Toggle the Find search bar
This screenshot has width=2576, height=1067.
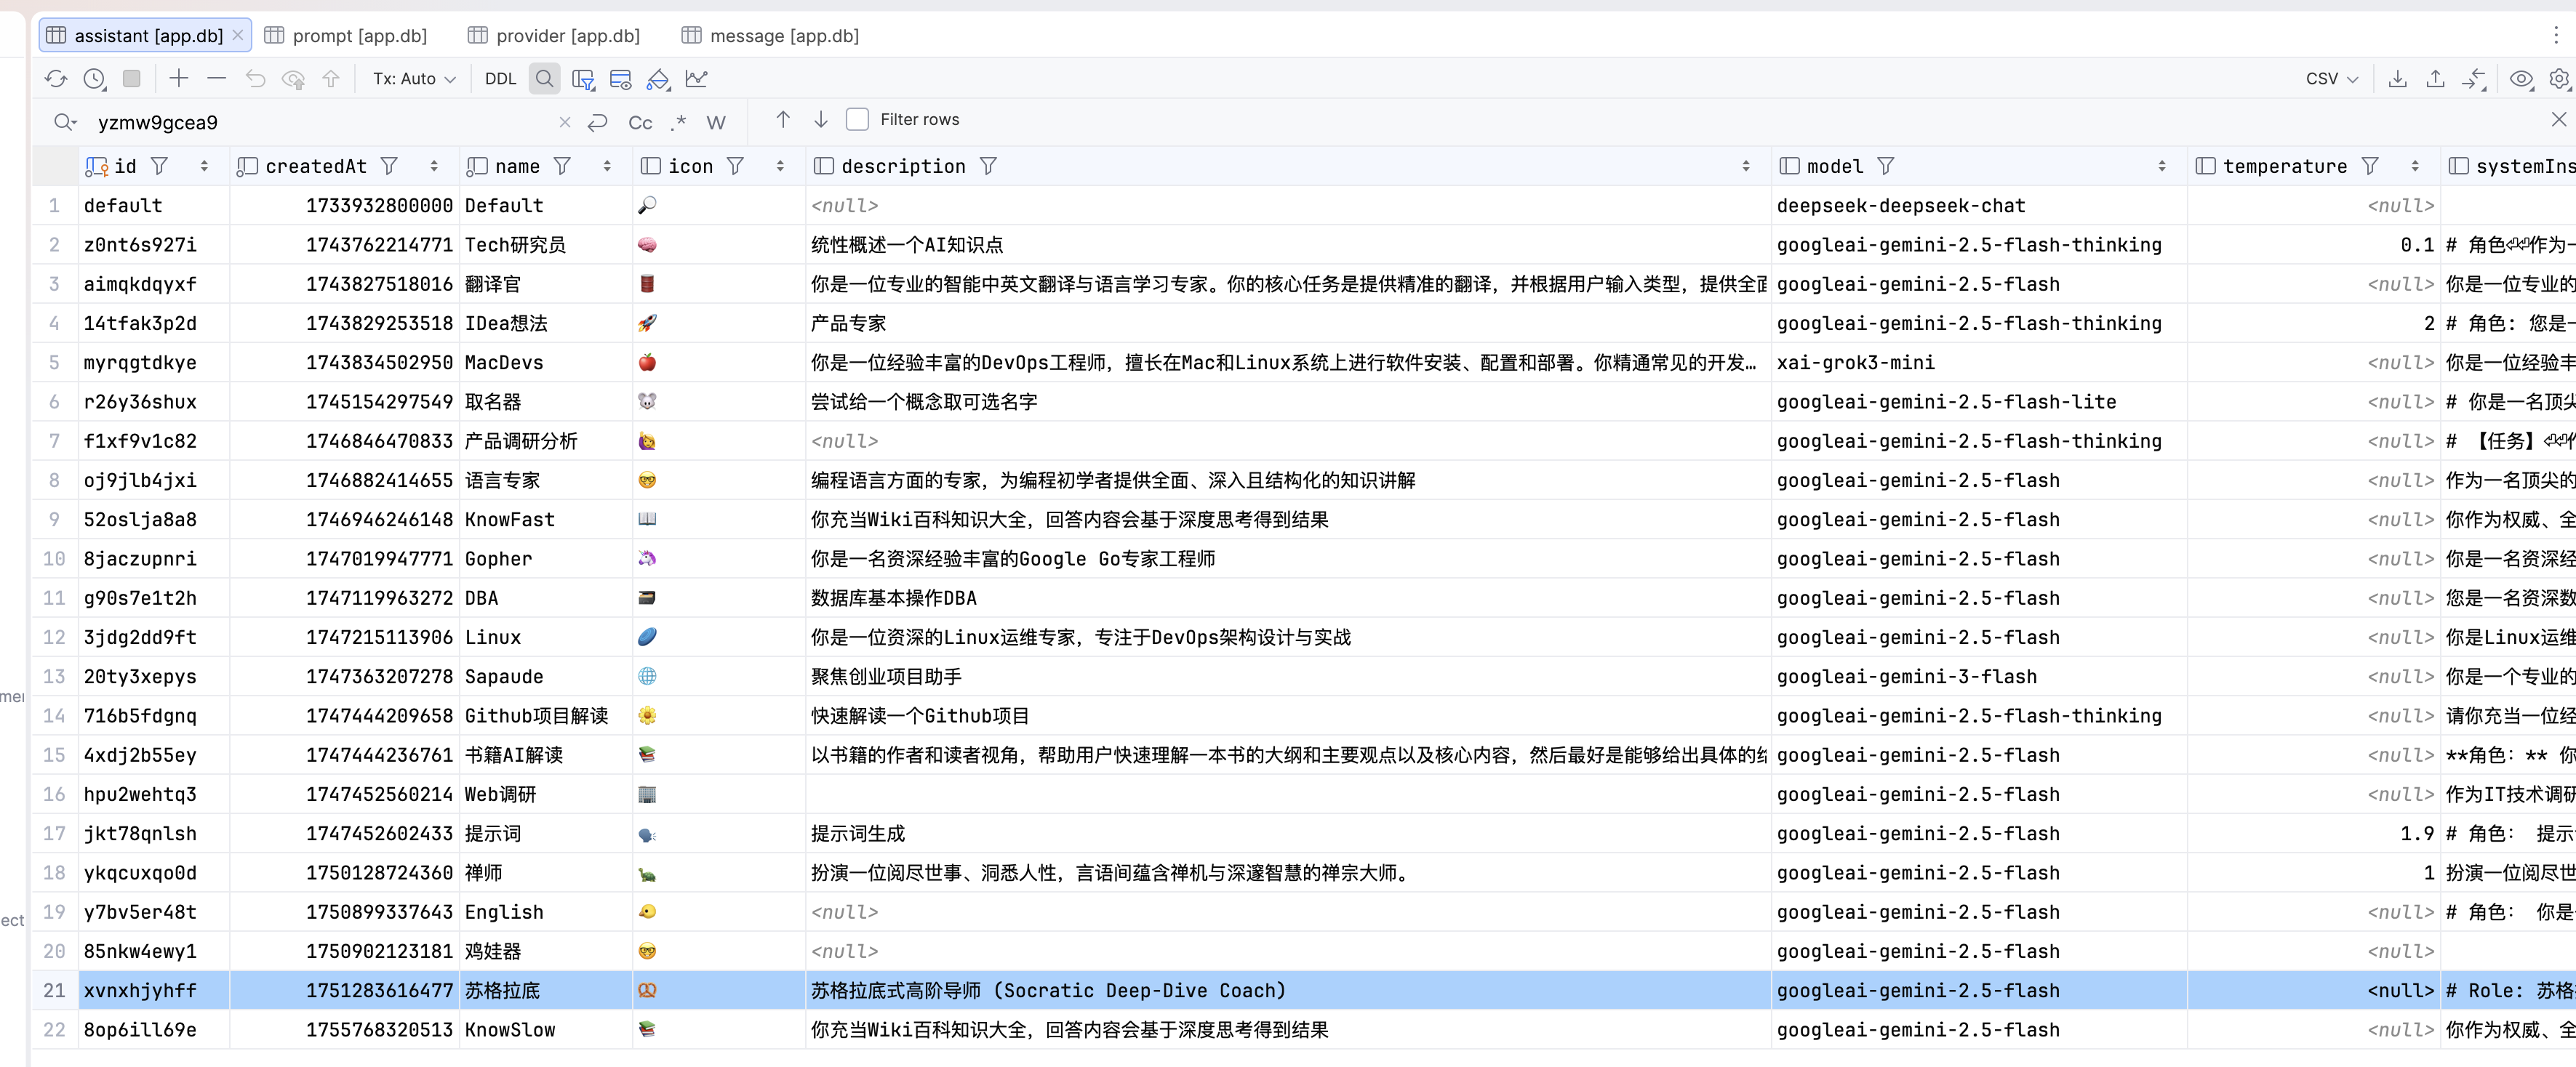tap(544, 79)
